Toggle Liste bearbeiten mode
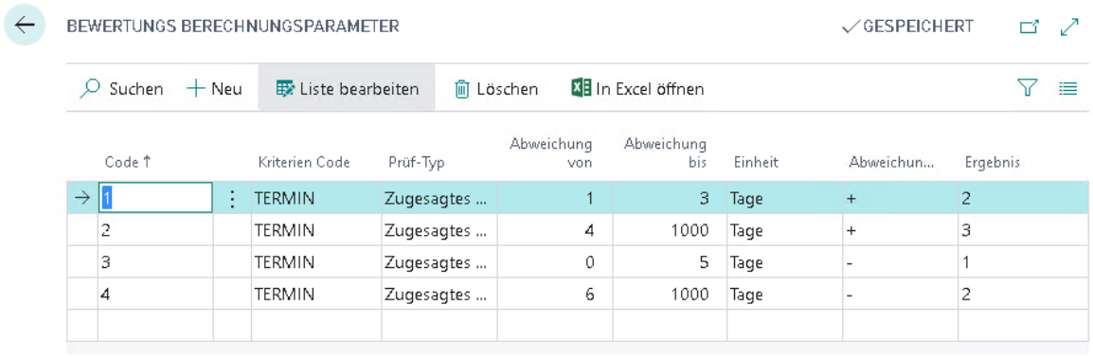Screen dimensions: 1093x359 (348, 88)
